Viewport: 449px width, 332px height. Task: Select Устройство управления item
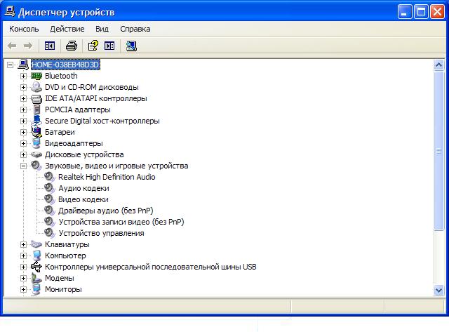point(101,233)
